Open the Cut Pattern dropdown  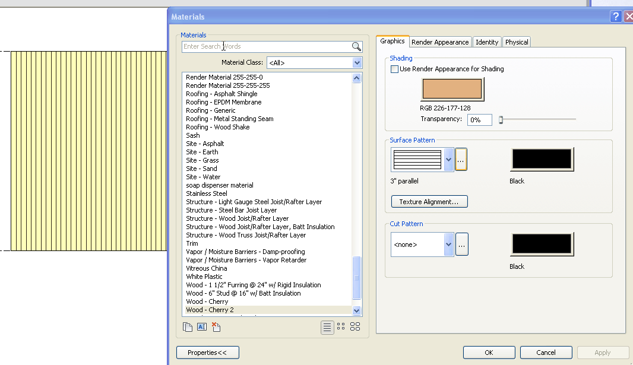pyautogui.click(x=448, y=244)
